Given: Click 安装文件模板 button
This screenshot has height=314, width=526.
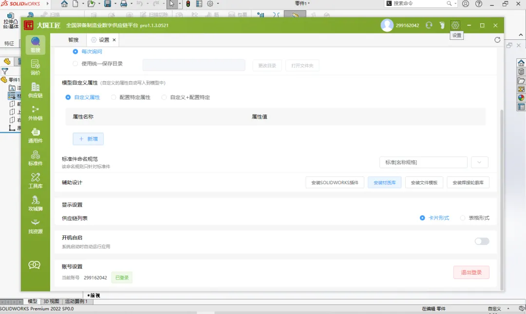Looking at the screenshot, I should tap(424, 182).
